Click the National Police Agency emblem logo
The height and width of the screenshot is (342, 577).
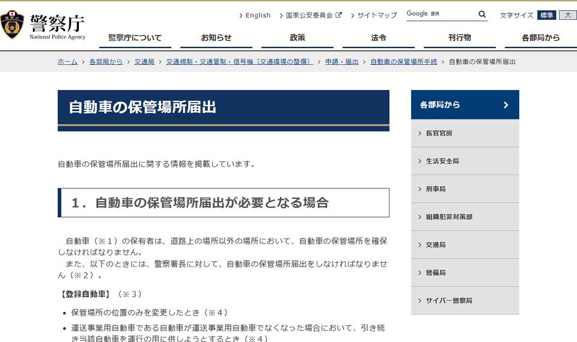pyautogui.click(x=12, y=25)
